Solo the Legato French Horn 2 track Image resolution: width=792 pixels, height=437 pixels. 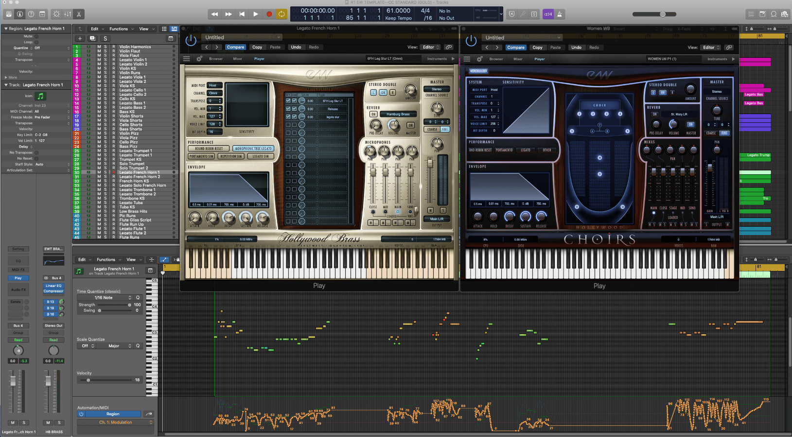point(106,177)
